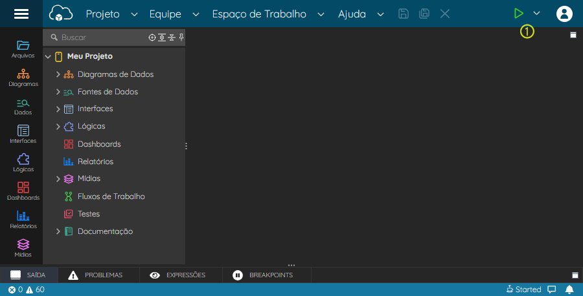Click the vertical panel splitter handle
This screenshot has width=583, height=296.
point(186,146)
